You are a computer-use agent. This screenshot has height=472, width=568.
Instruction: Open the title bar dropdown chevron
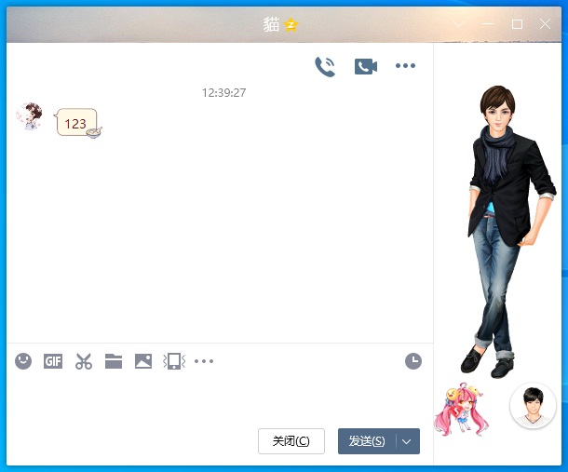(458, 24)
